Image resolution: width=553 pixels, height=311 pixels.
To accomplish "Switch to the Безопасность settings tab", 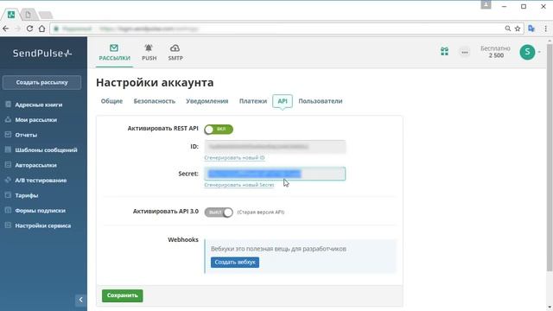I will point(154,101).
